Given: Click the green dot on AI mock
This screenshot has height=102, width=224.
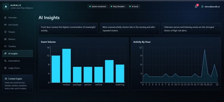Looking at the screenshot, I should 130,7.
